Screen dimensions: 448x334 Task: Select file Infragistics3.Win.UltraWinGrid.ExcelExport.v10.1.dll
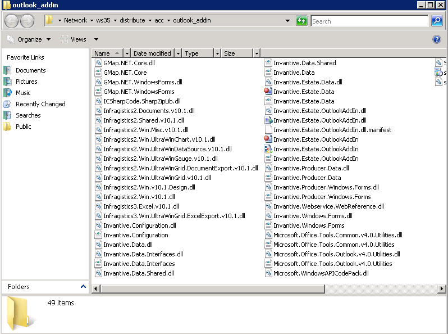tap(174, 216)
